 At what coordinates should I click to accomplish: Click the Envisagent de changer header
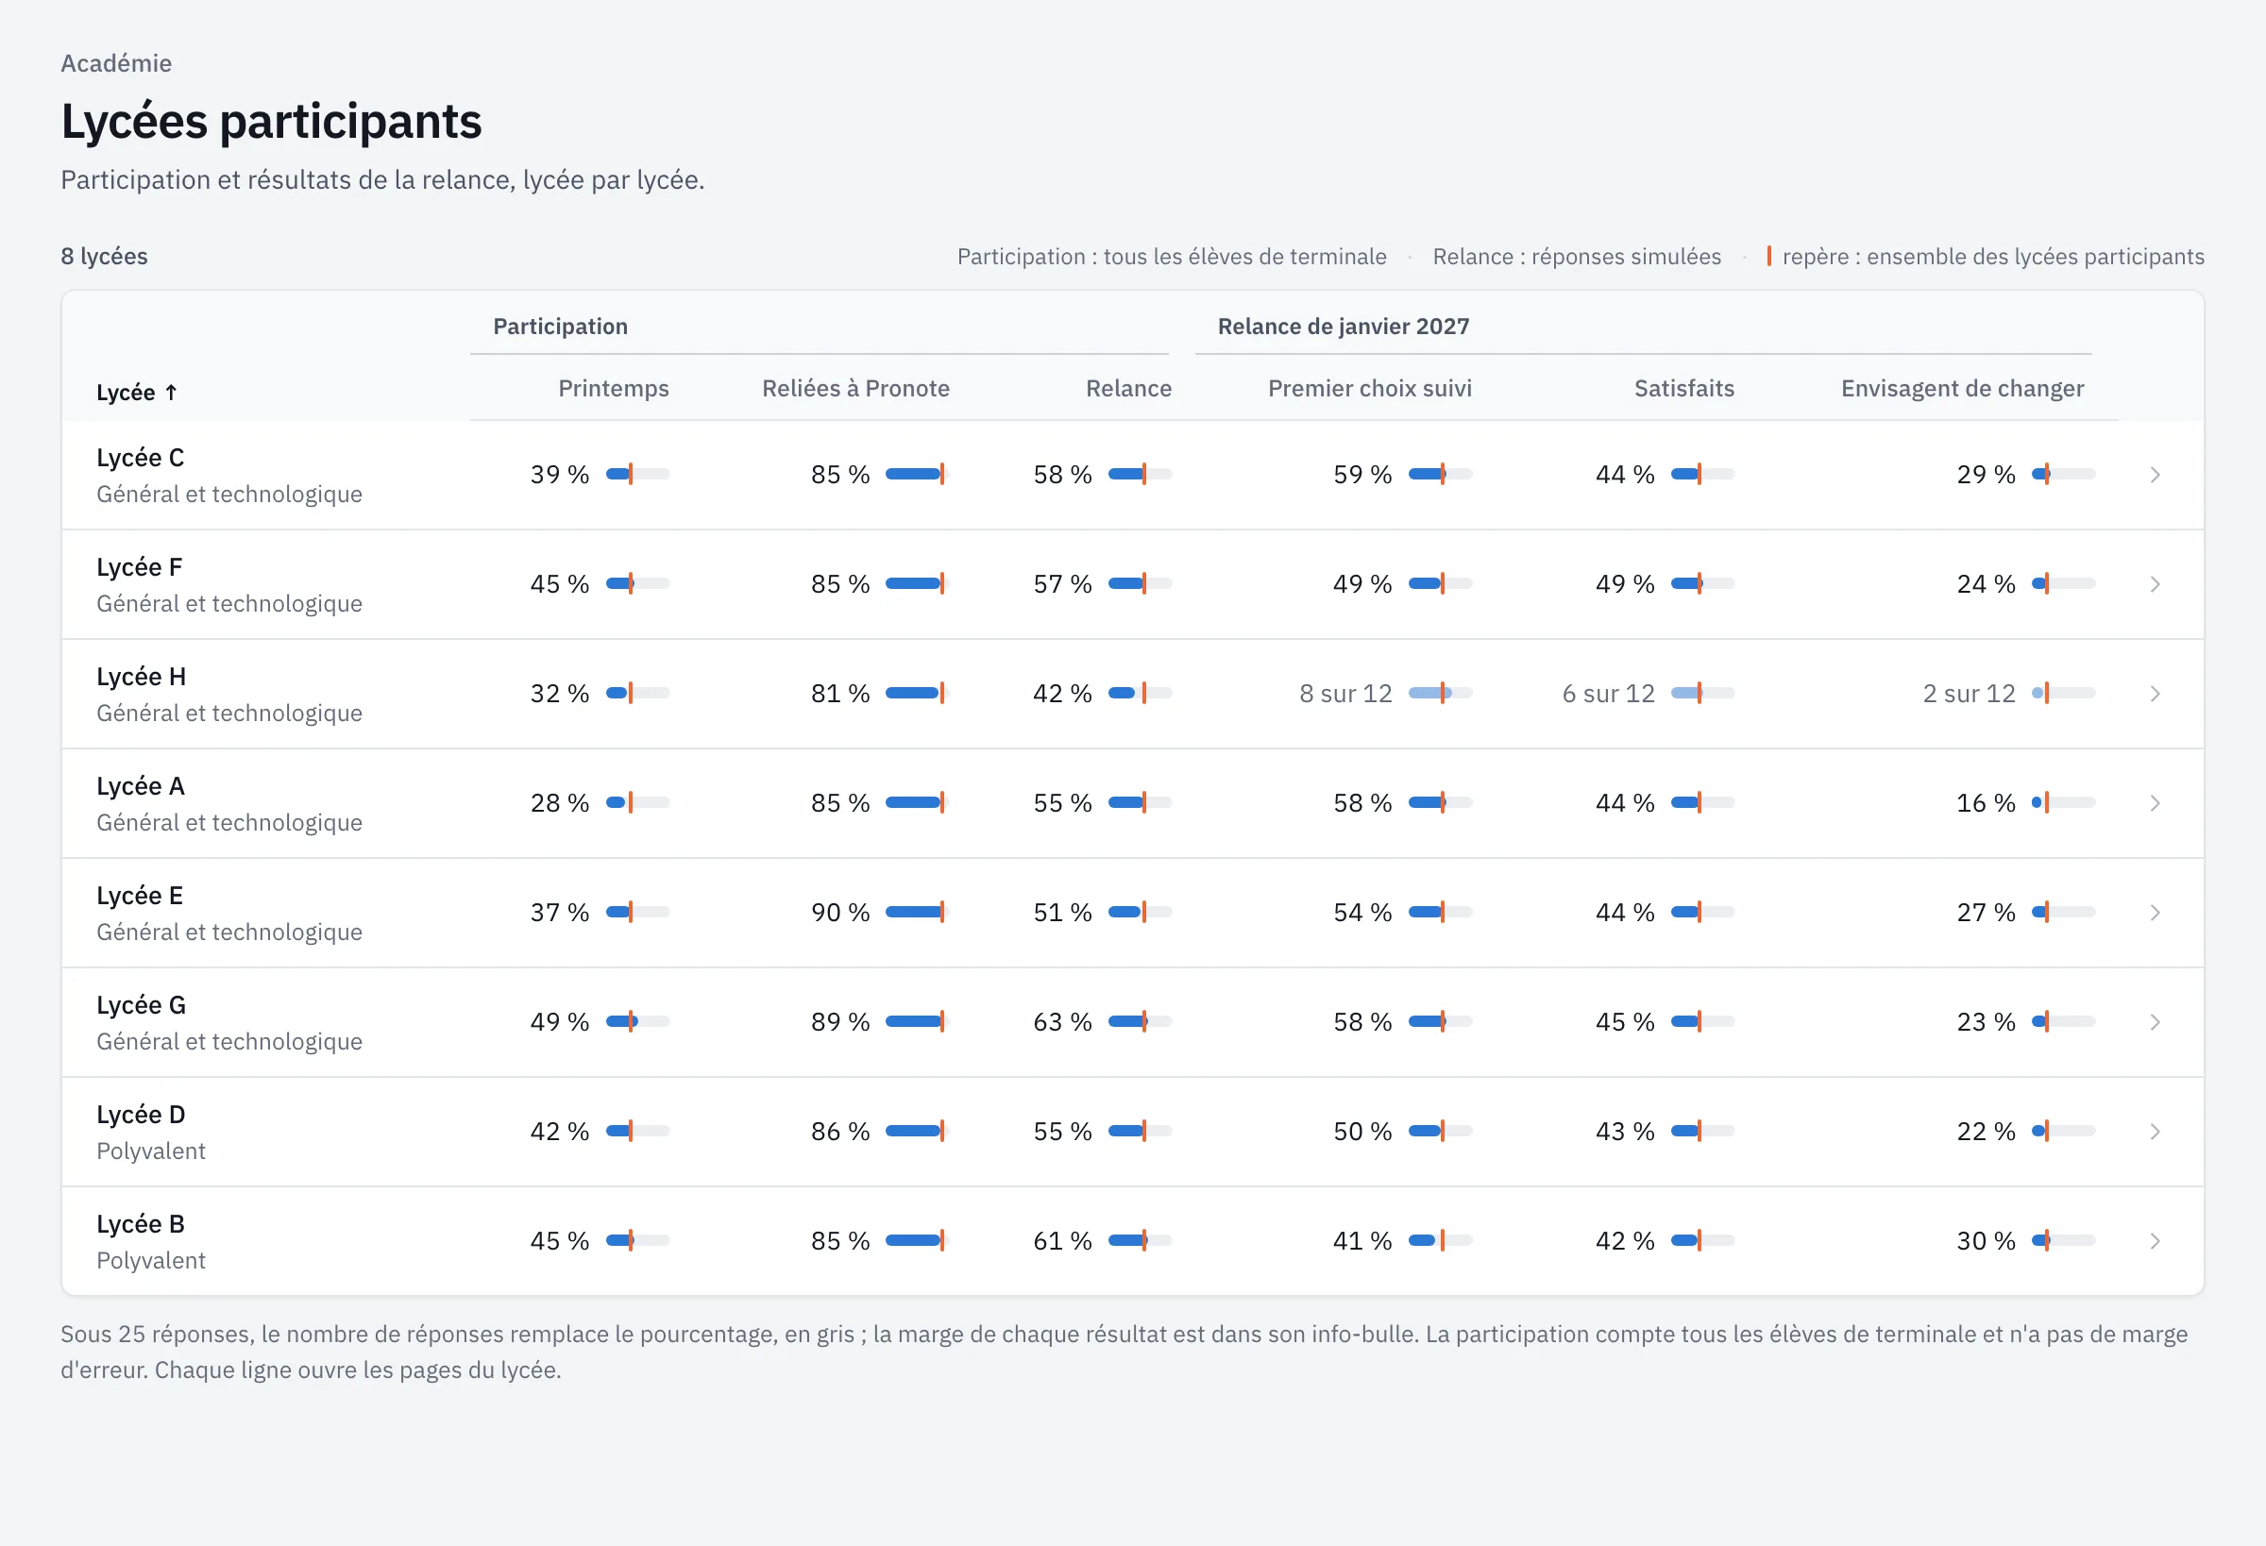click(1962, 389)
